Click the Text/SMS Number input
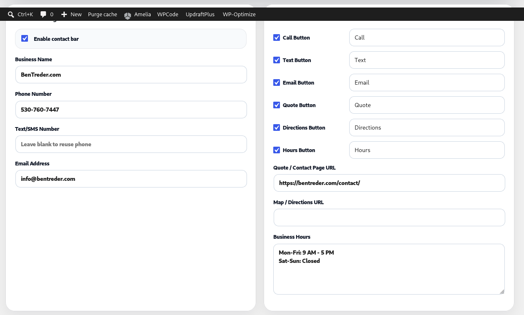 tap(131, 144)
